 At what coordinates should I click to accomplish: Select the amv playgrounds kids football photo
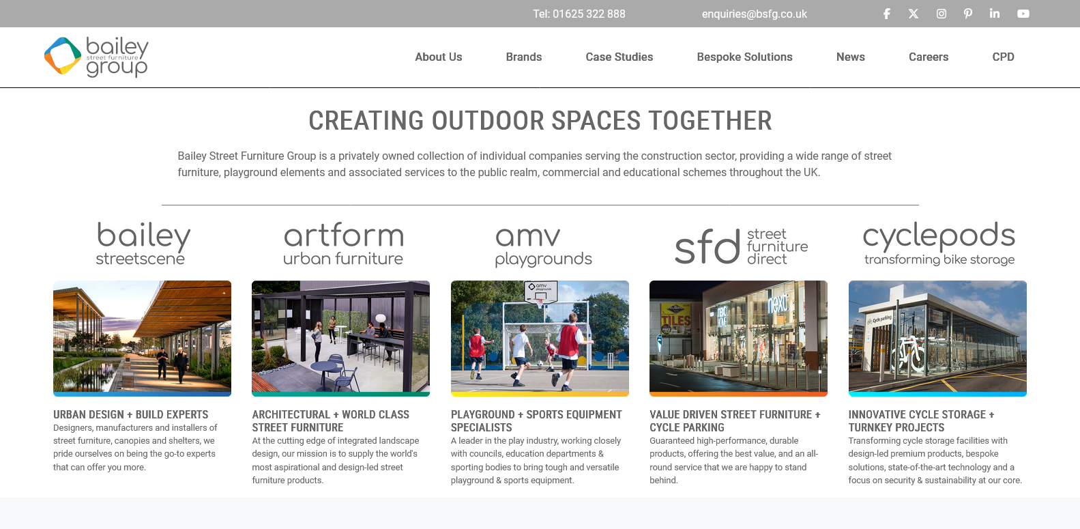(x=540, y=339)
